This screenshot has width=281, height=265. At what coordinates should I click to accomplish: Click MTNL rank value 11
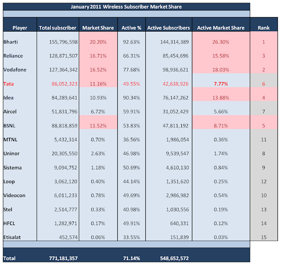pyautogui.click(x=263, y=140)
